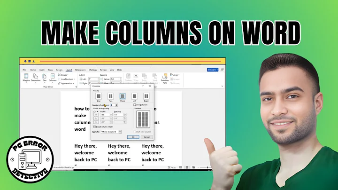Click the Number of columns field
This screenshot has width=338, height=190.
[113, 105]
